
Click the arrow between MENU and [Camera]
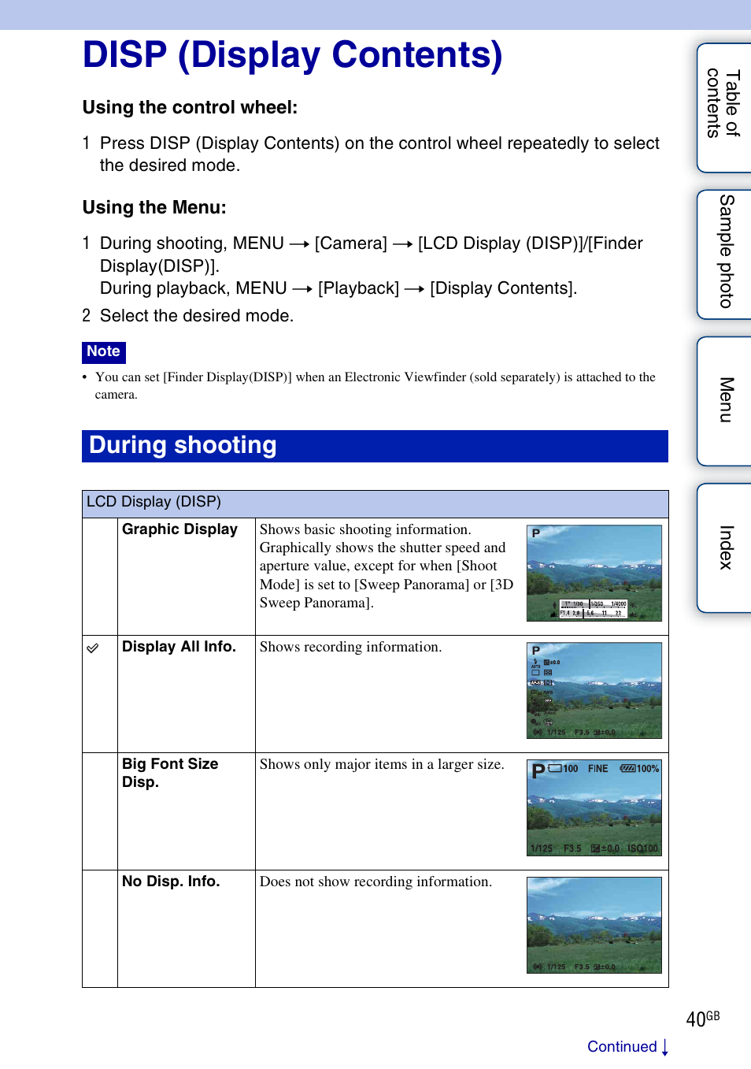tap(299, 244)
